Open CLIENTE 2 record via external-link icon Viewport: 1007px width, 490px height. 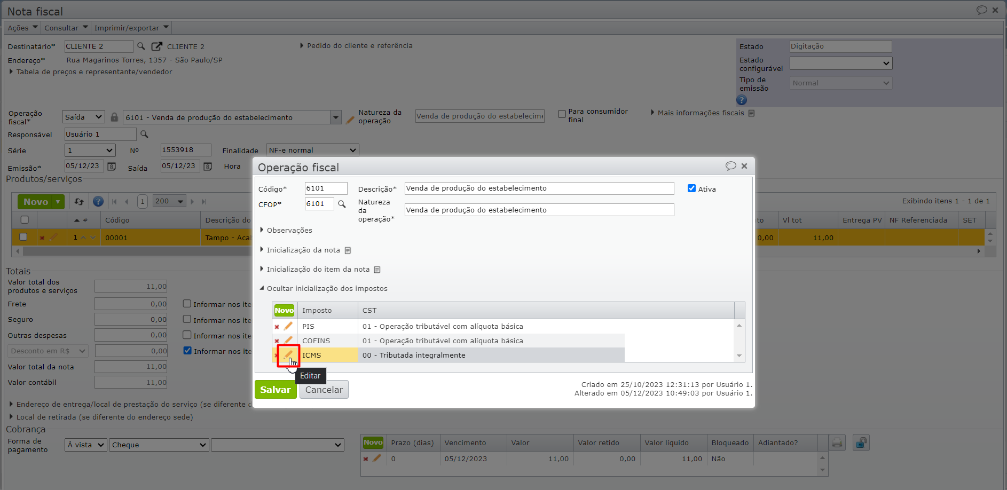coord(156,46)
